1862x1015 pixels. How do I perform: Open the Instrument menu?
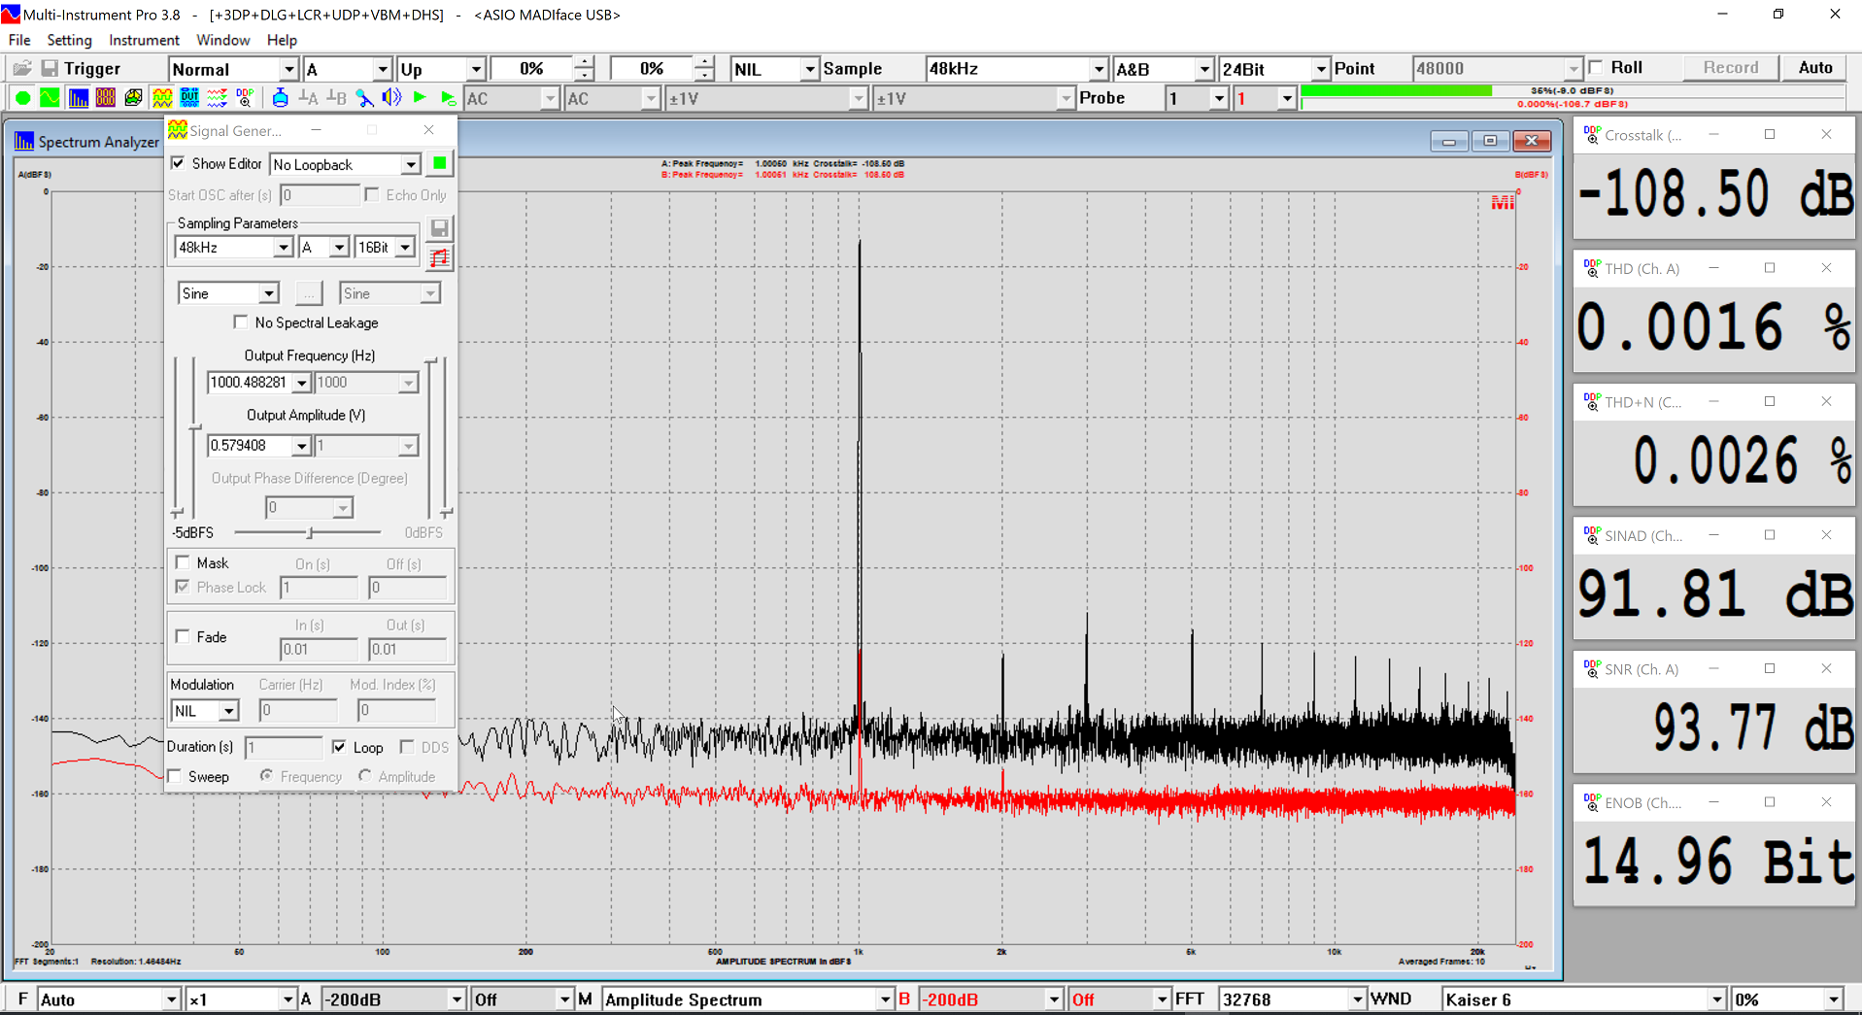click(x=144, y=40)
